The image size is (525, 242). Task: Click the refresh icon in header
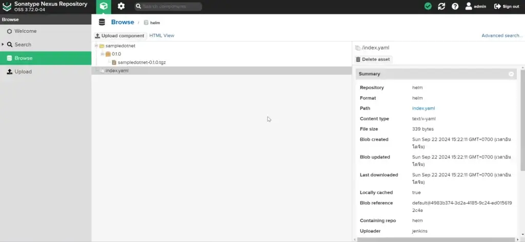(441, 6)
